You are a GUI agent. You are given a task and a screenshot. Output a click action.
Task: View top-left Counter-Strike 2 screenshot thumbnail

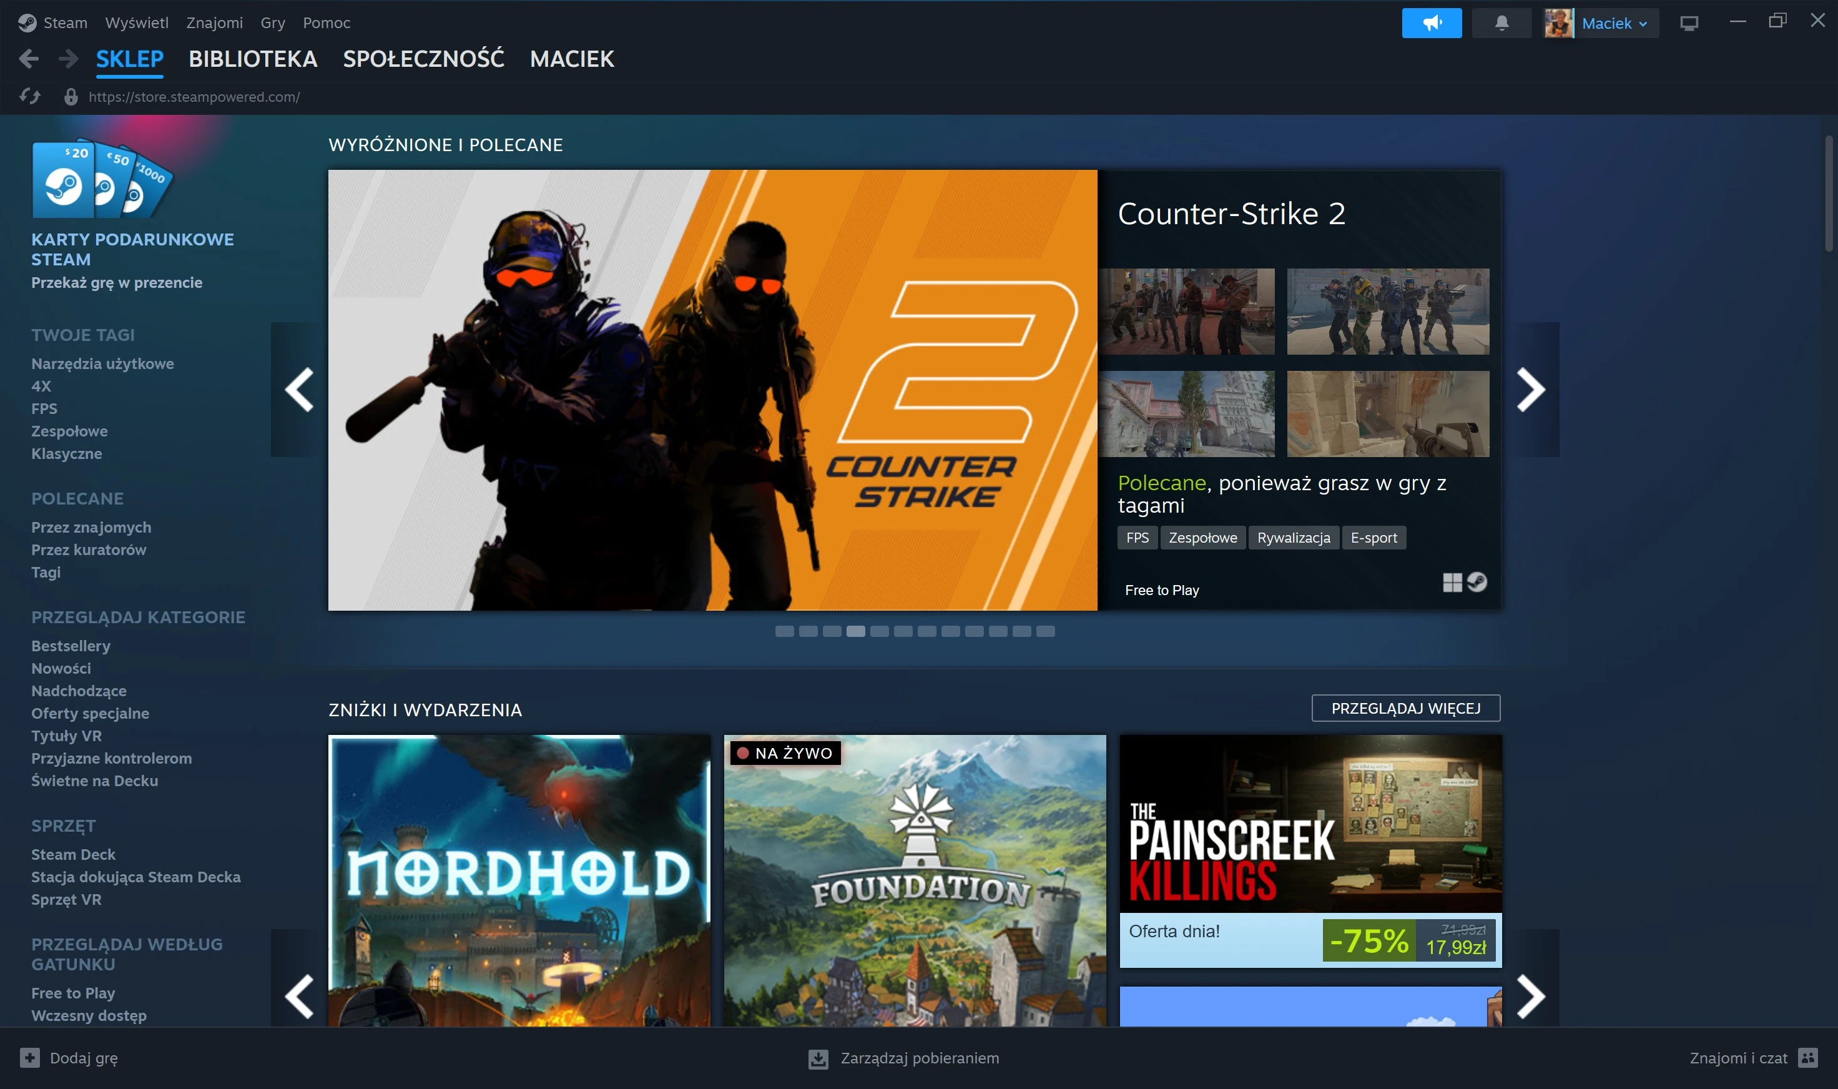(1186, 311)
